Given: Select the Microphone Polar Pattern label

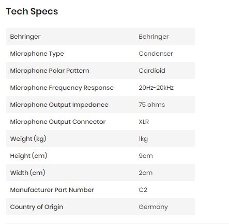Looking at the screenshot, I should pos(50,71).
